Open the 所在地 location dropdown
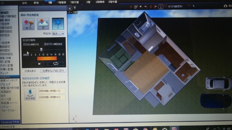The image size is (232, 130). (58, 34)
